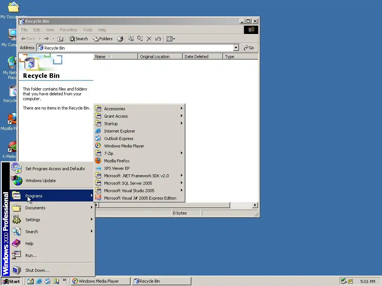Expand Accessories submenu arrow
Viewport: 382px width, 286px height.
click(182, 108)
